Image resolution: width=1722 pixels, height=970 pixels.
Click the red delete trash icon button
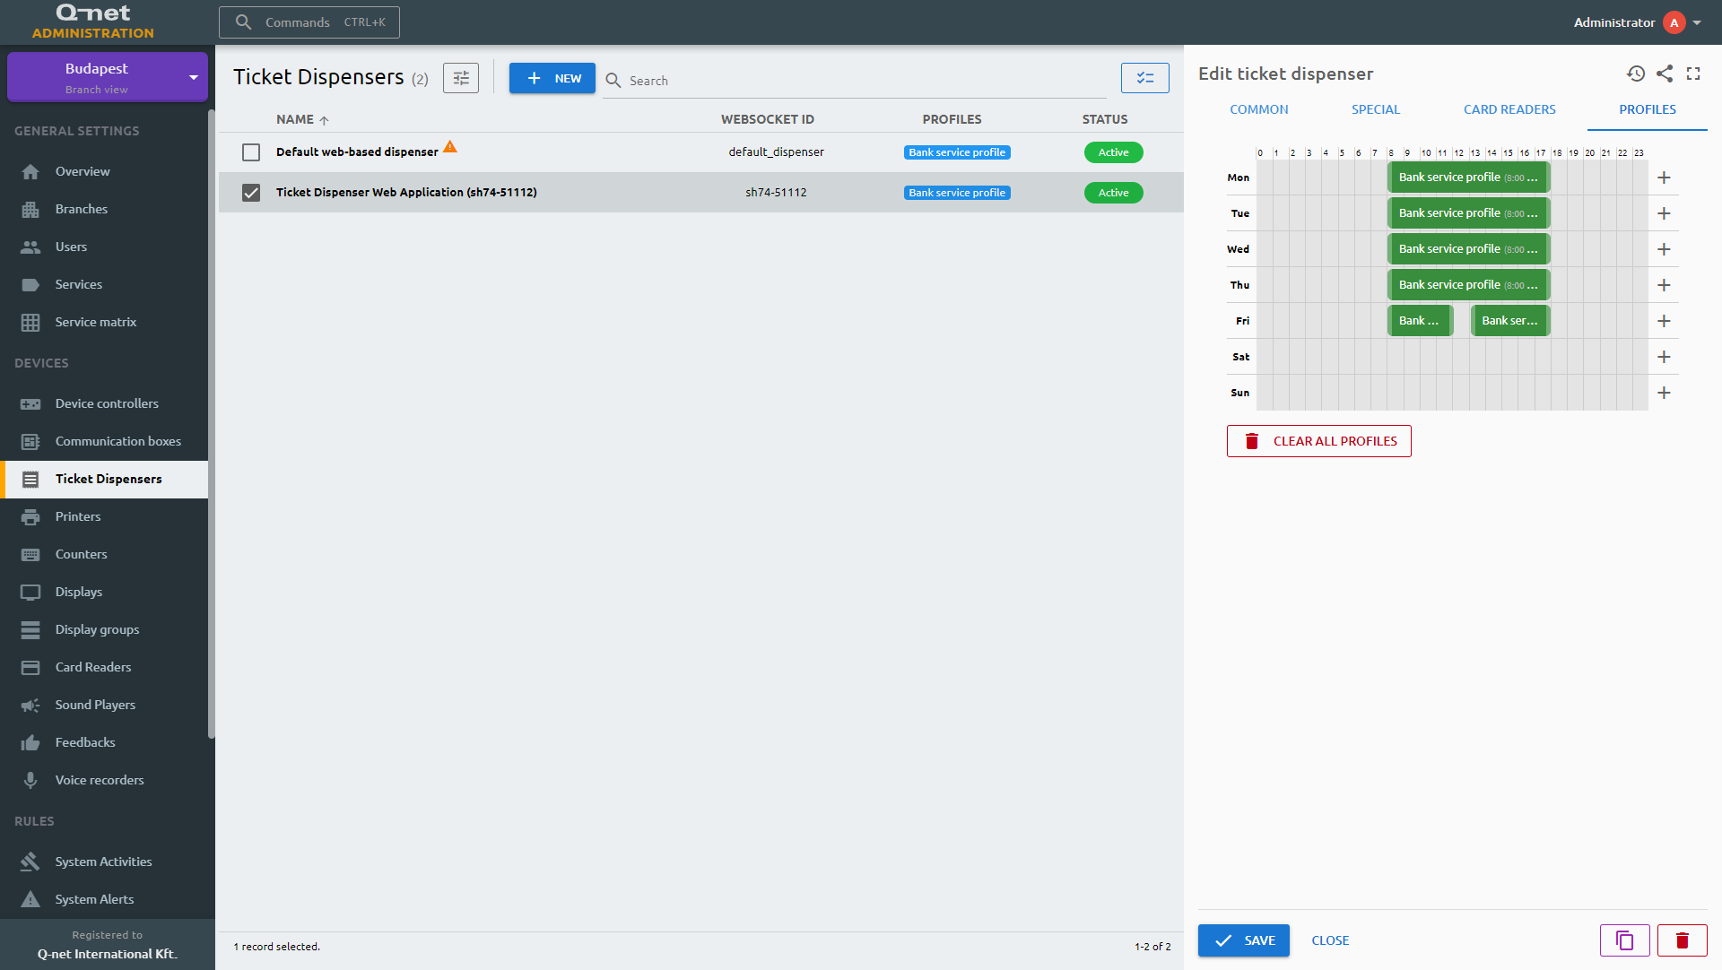point(1682,940)
